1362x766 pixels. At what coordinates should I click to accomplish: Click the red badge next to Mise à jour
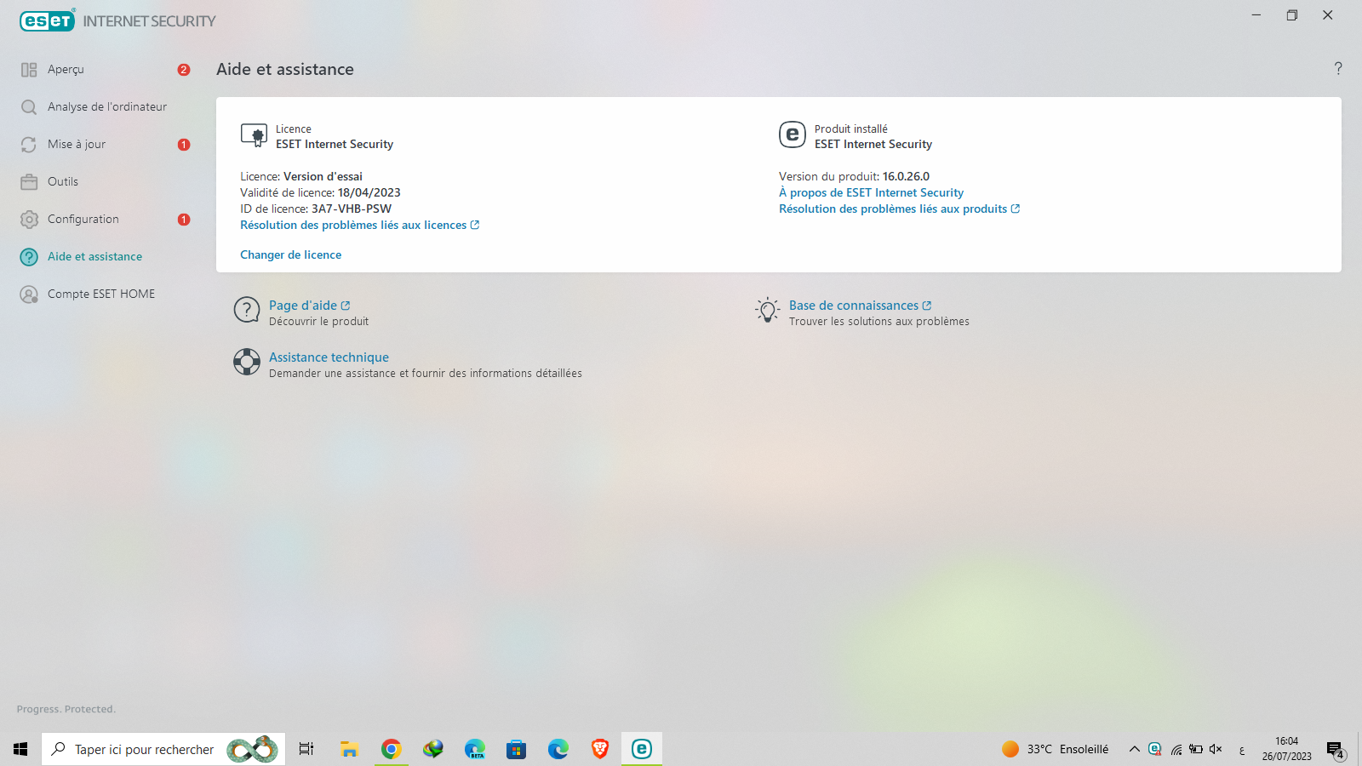[x=184, y=145]
